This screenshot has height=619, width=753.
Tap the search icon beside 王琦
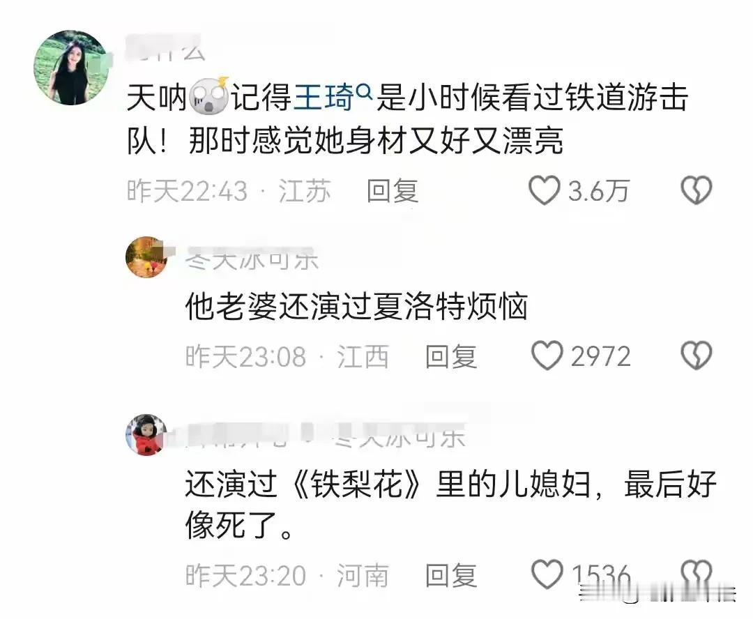click(x=365, y=90)
